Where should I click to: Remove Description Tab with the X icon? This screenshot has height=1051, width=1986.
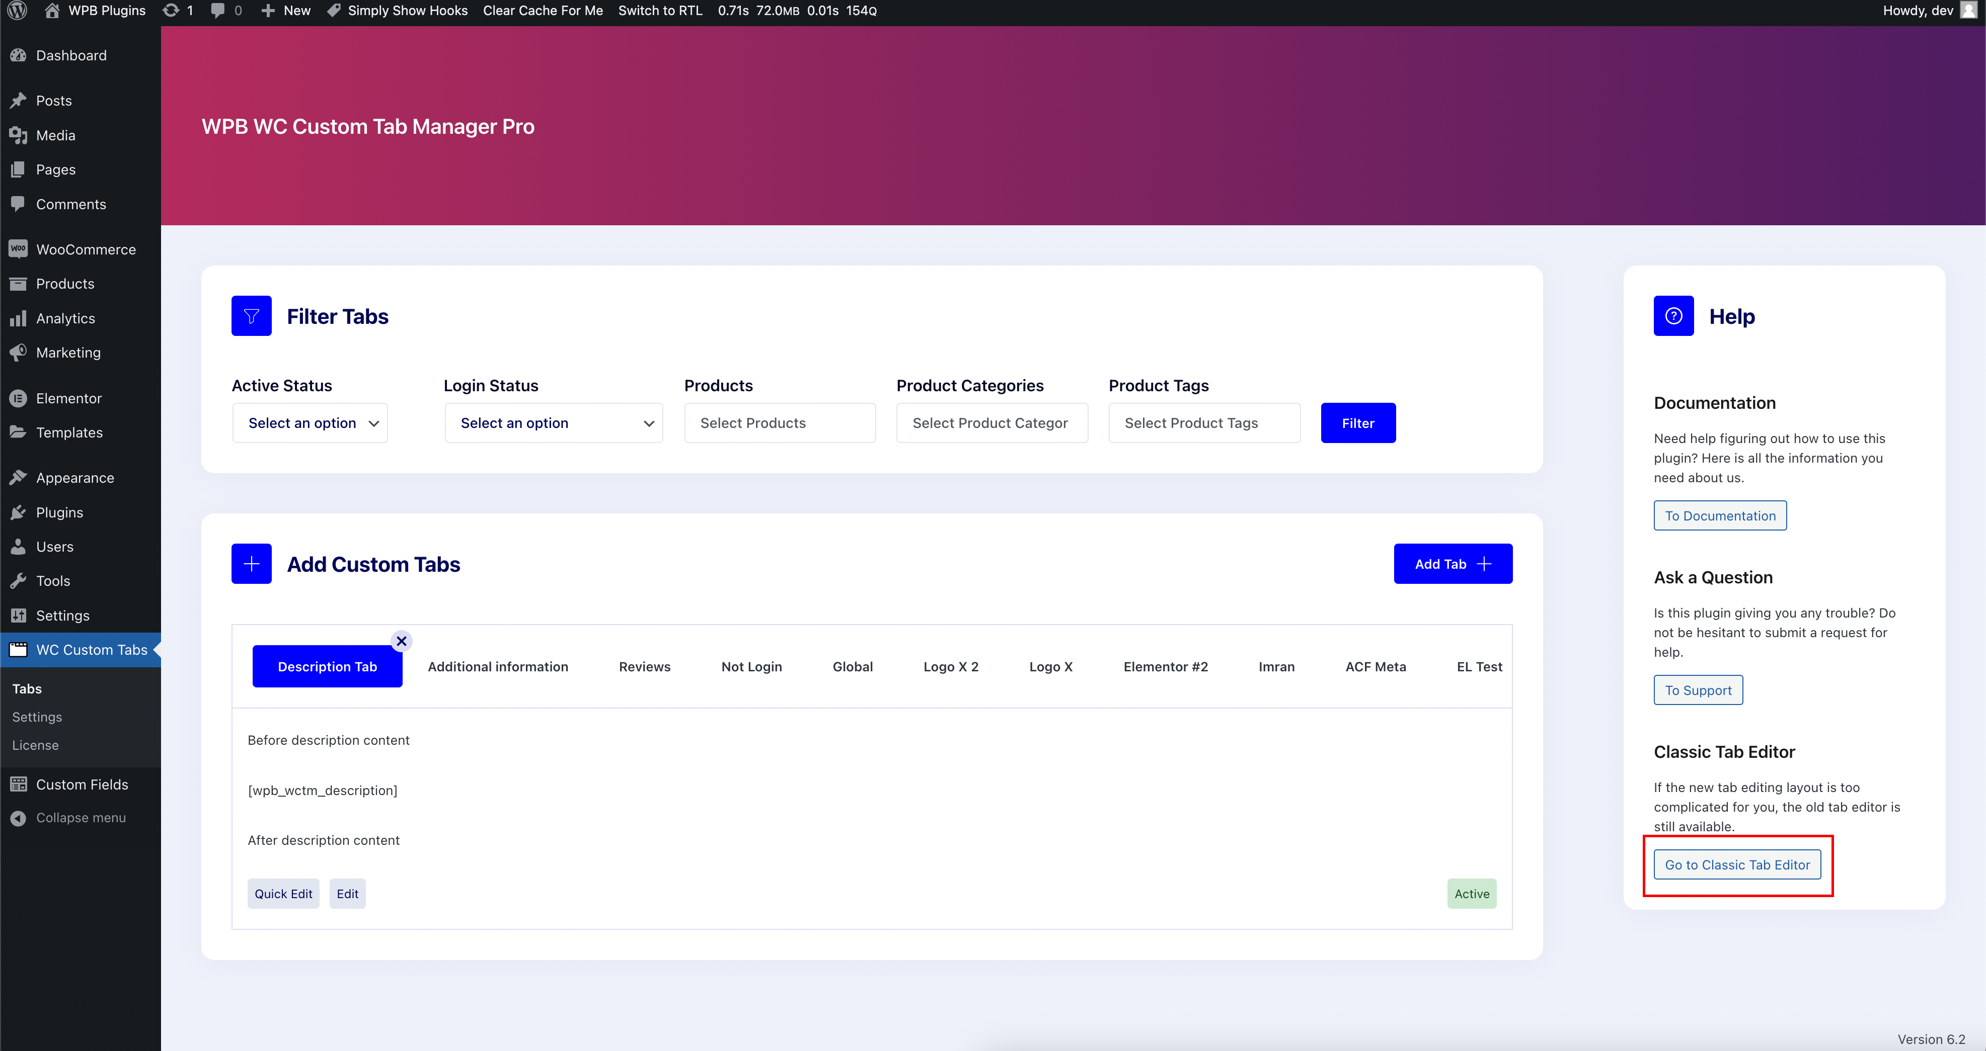[402, 641]
